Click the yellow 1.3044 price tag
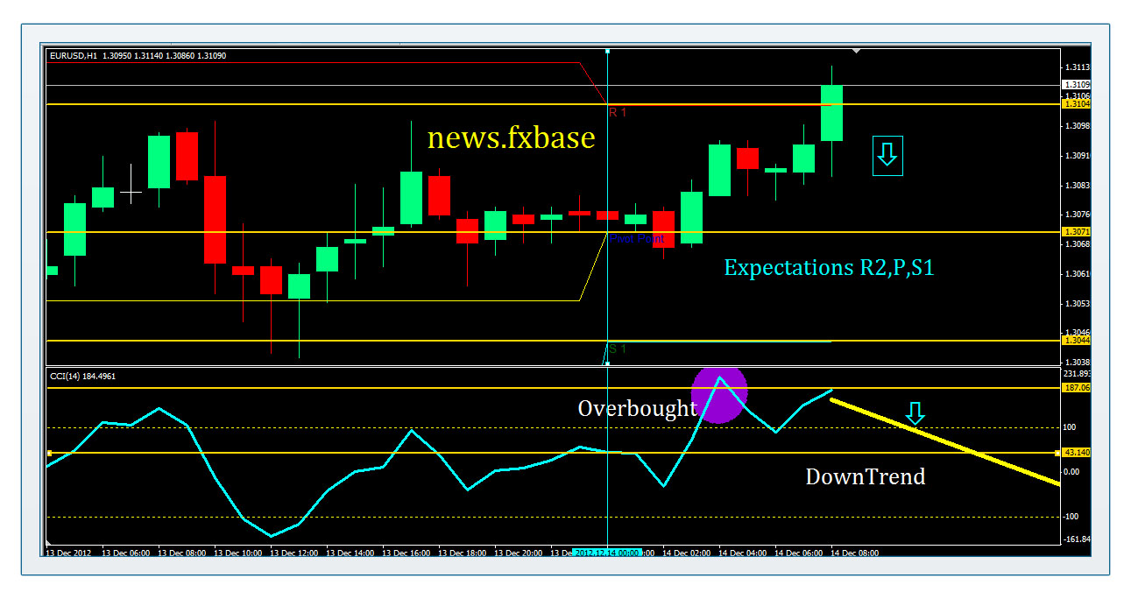Screen dimensions: 1131x599 (1075, 340)
